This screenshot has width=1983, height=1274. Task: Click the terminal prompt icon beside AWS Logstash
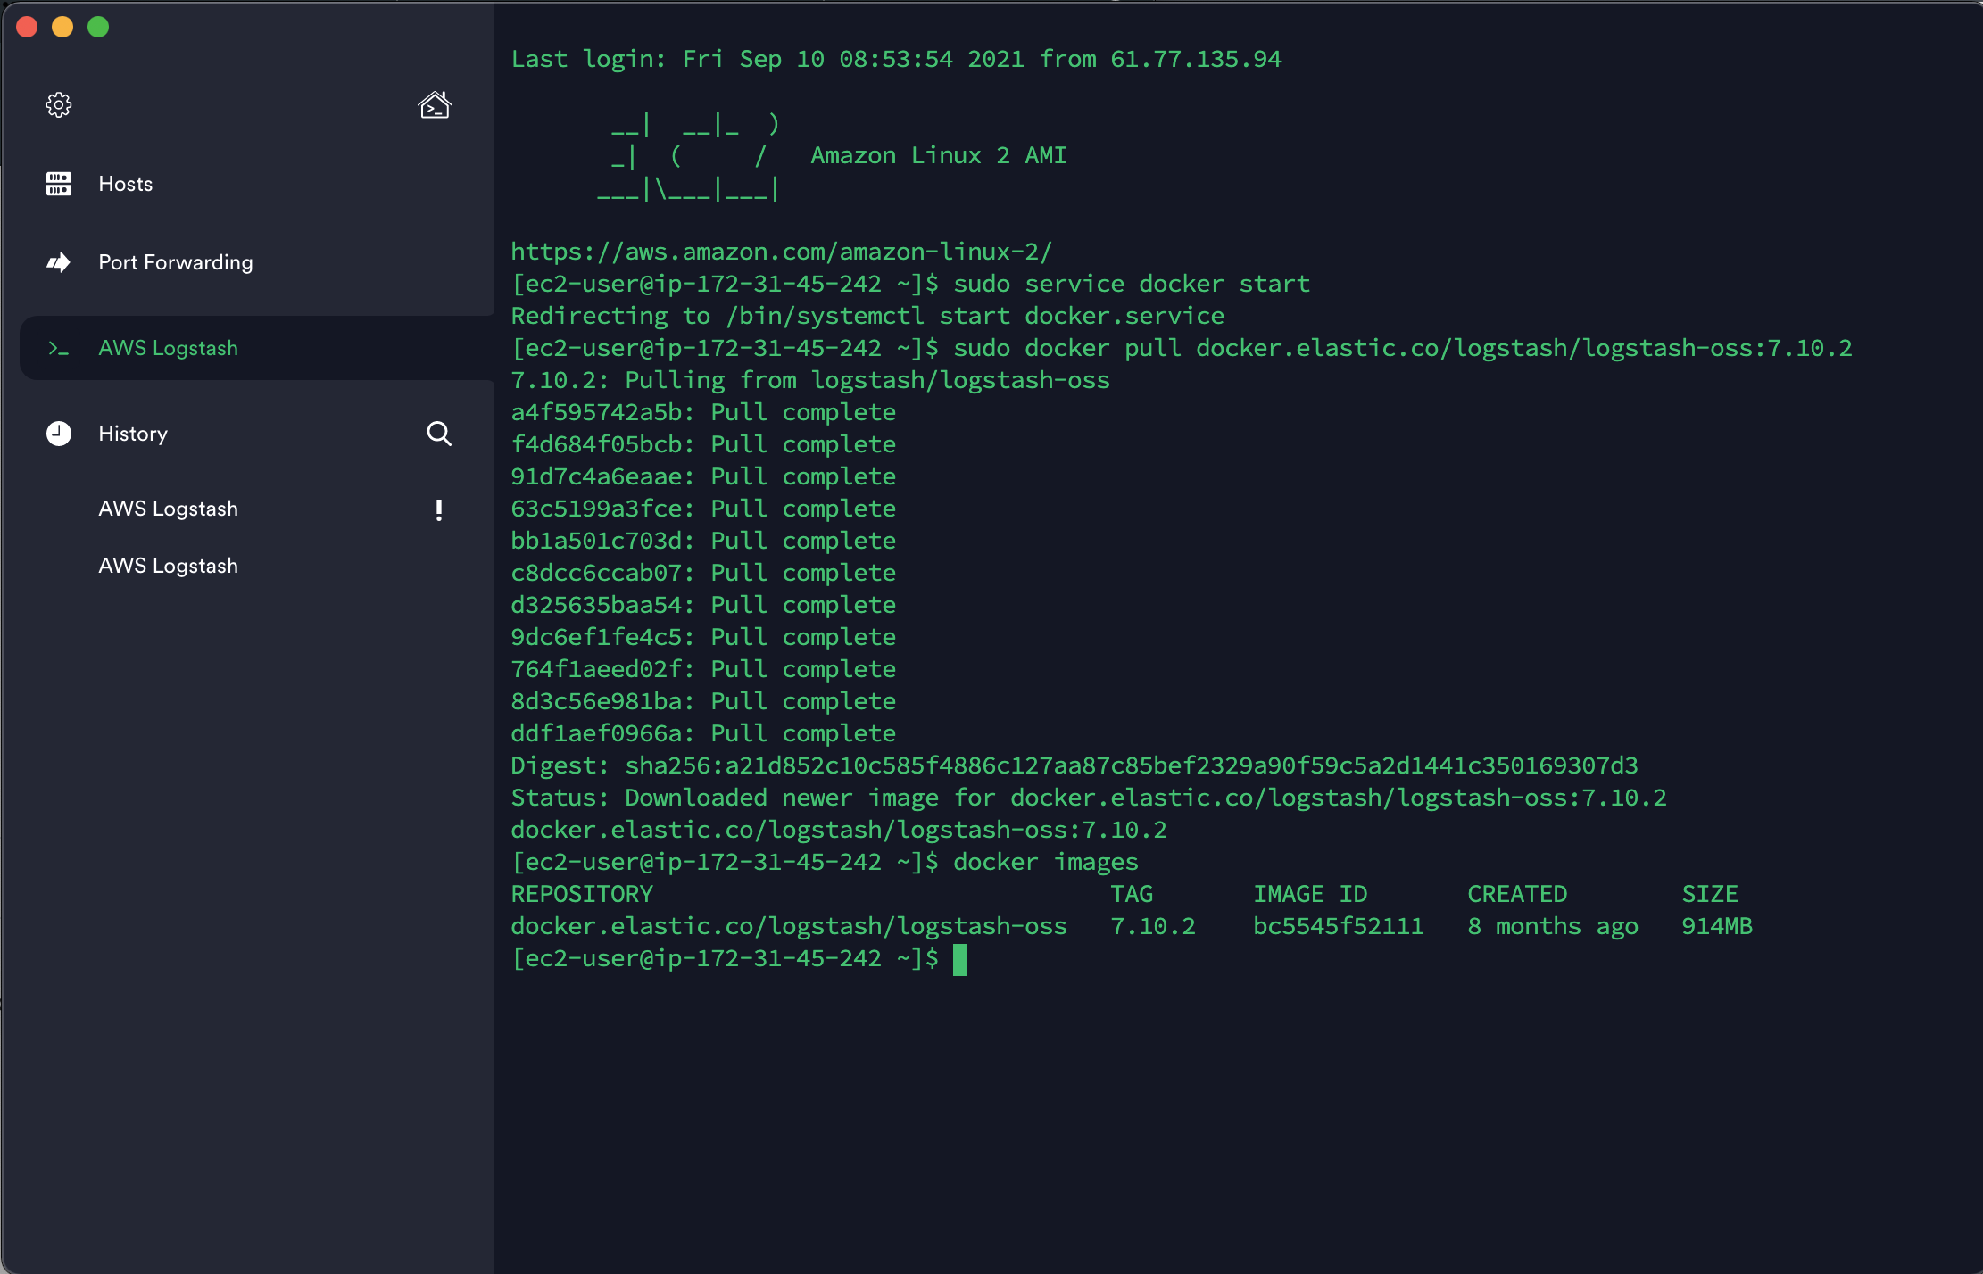(59, 349)
